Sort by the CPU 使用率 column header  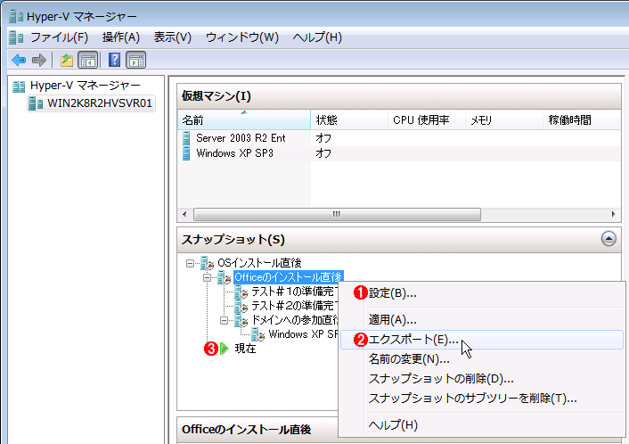tap(427, 120)
